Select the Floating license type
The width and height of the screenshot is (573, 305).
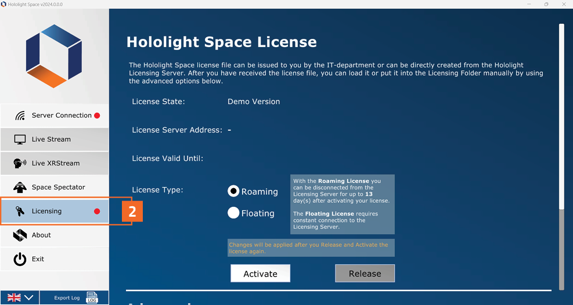point(233,213)
